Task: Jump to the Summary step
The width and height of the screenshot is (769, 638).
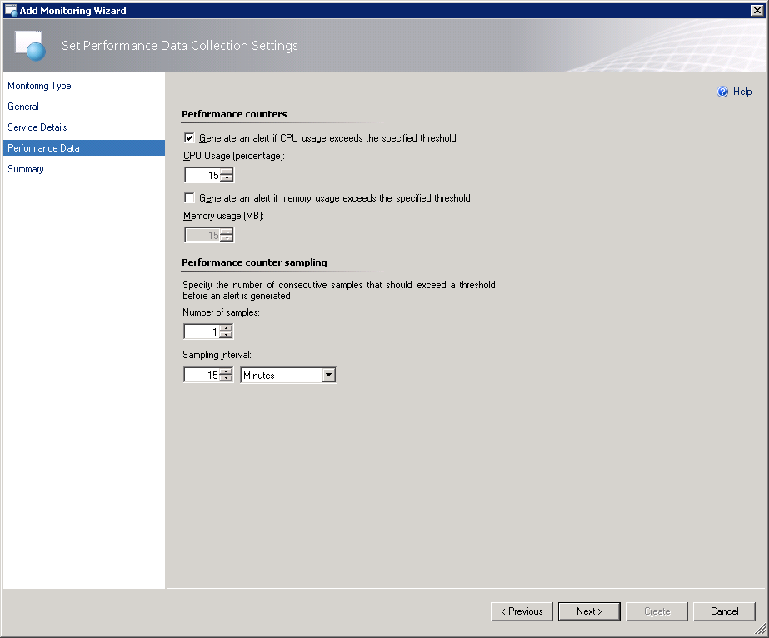Action: [26, 169]
